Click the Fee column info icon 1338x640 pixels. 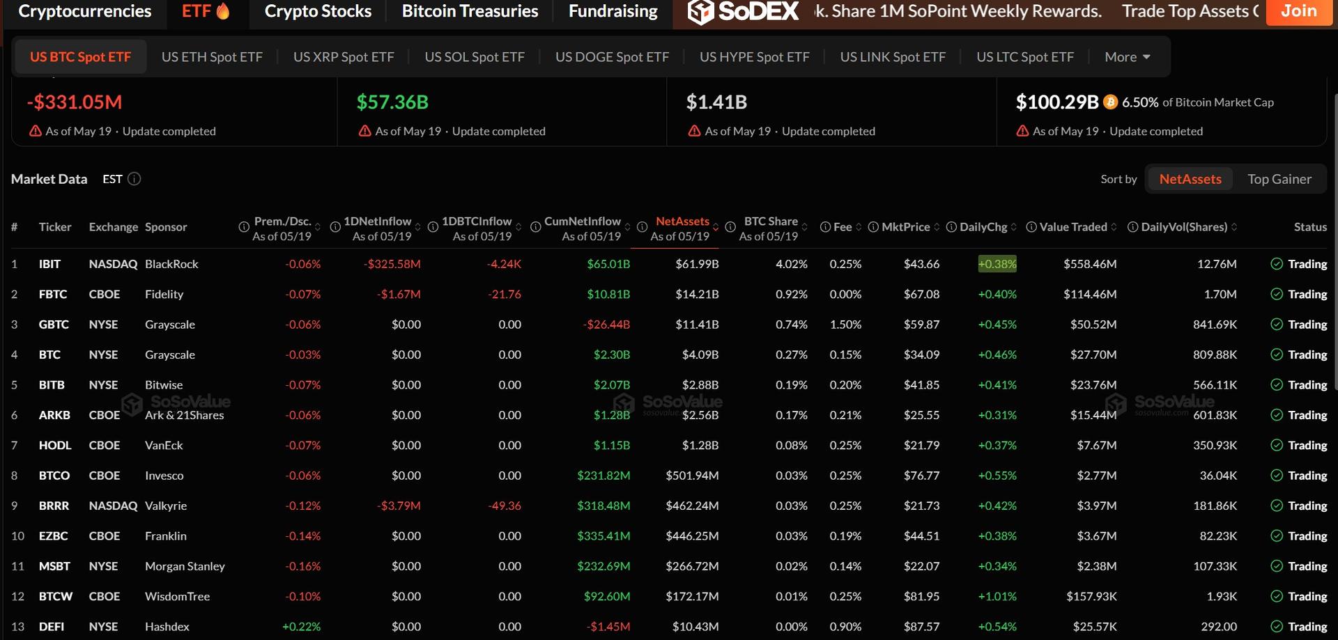(x=825, y=227)
